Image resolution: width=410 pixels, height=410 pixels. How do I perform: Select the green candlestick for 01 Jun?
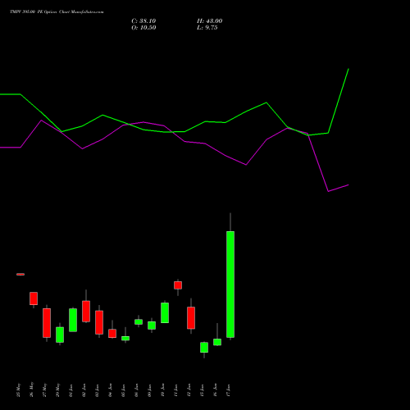(x=73, y=320)
